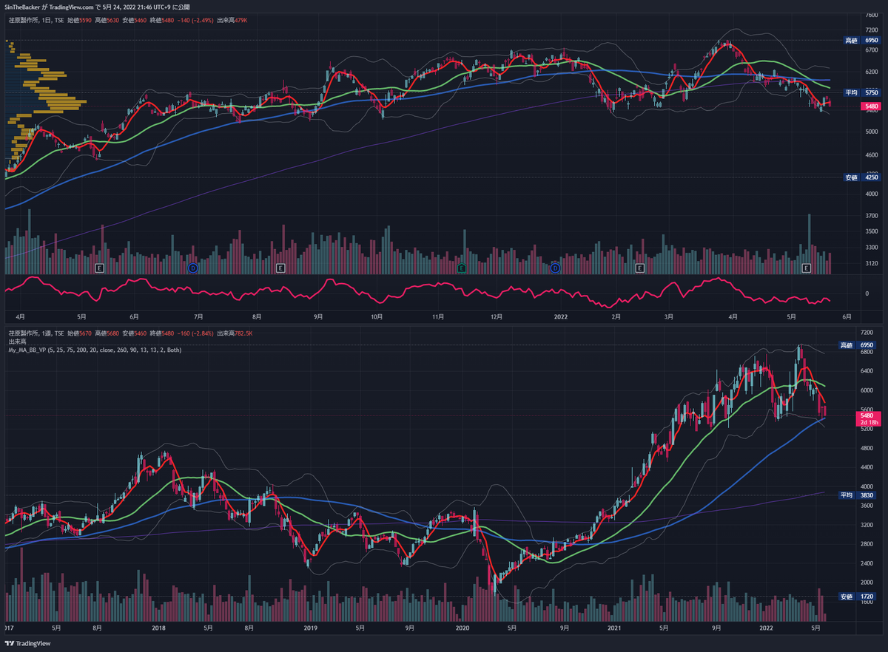Click the My_MA_BB_VP indicator legend
This screenshot has height=652, width=888.
93,349
